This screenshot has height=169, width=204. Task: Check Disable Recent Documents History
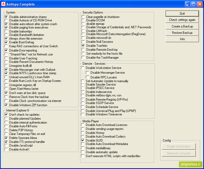click(6, 62)
